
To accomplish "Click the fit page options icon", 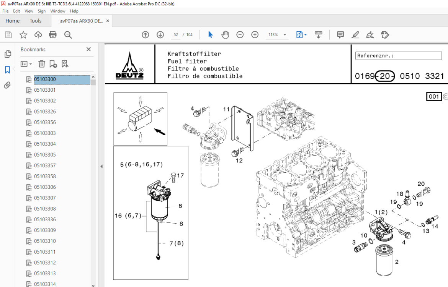I will click(299, 35).
